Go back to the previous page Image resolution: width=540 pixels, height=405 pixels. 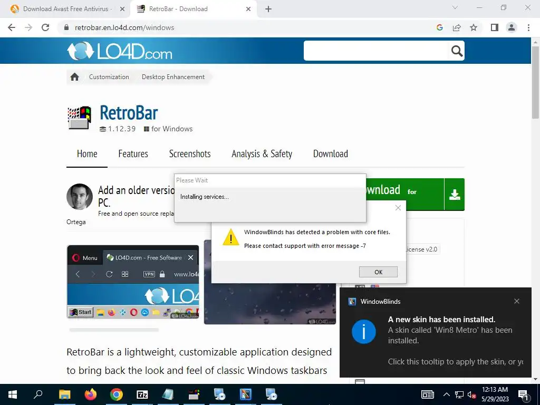[12, 27]
